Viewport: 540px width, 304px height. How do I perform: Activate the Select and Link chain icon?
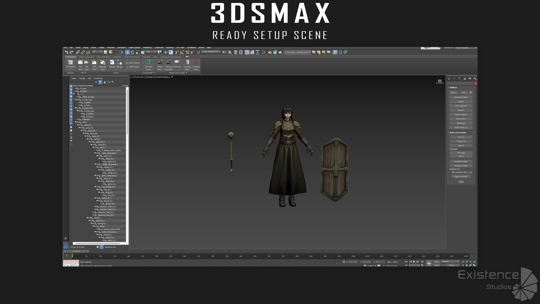pyautogui.click(x=78, y=52)
